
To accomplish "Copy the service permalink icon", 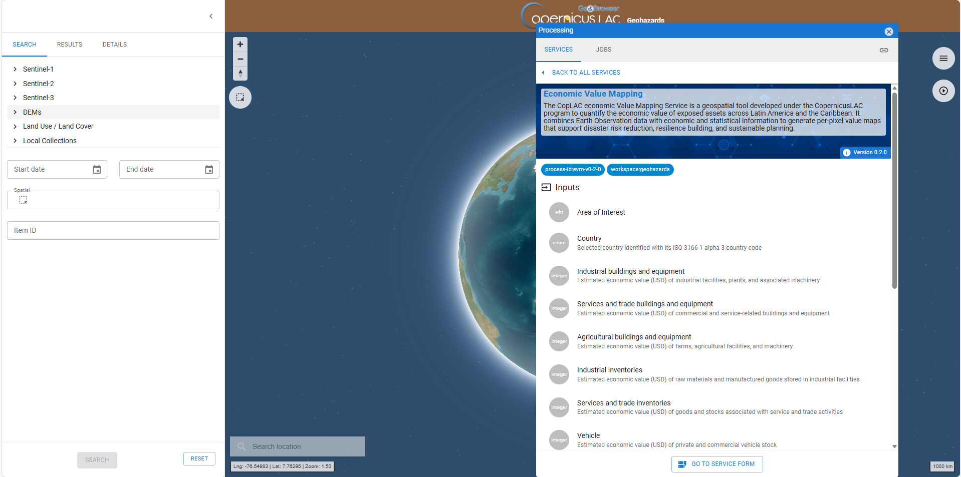I will pos(884,50).
